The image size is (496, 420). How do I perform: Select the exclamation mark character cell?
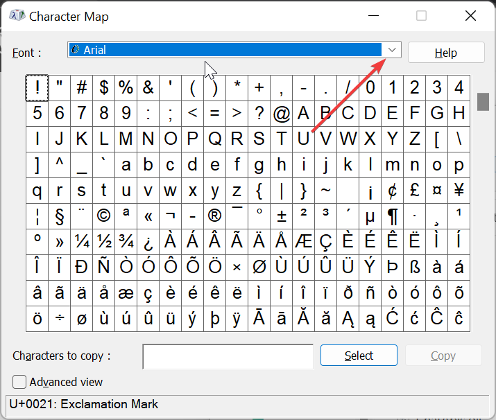pyautogui.click(x=37, y=88)
